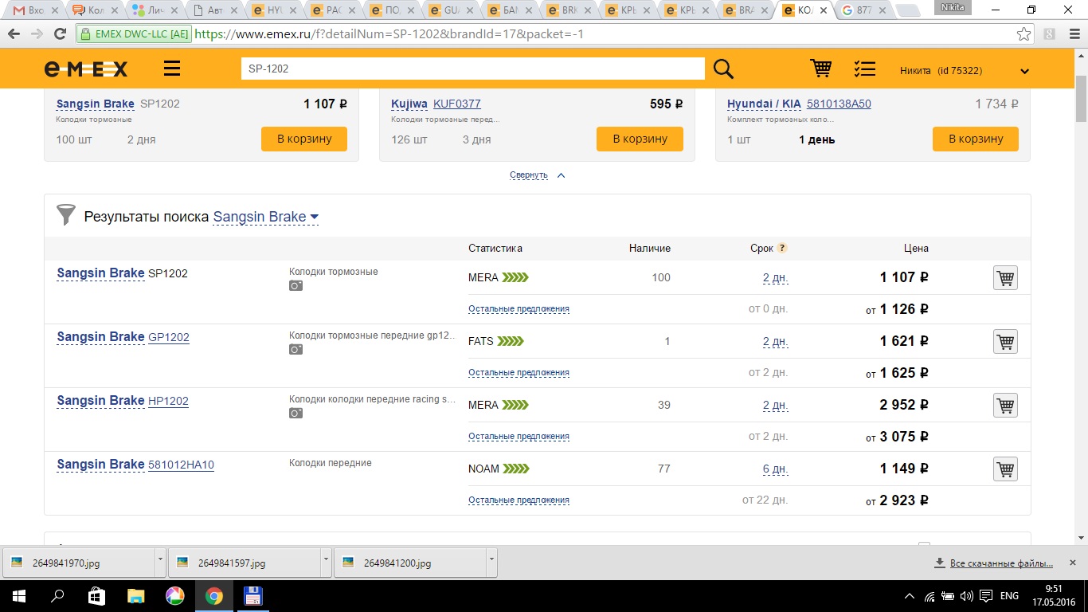Click the Kujiwa brand link
The image size is (1088, 612).
(x=409, y=104)
